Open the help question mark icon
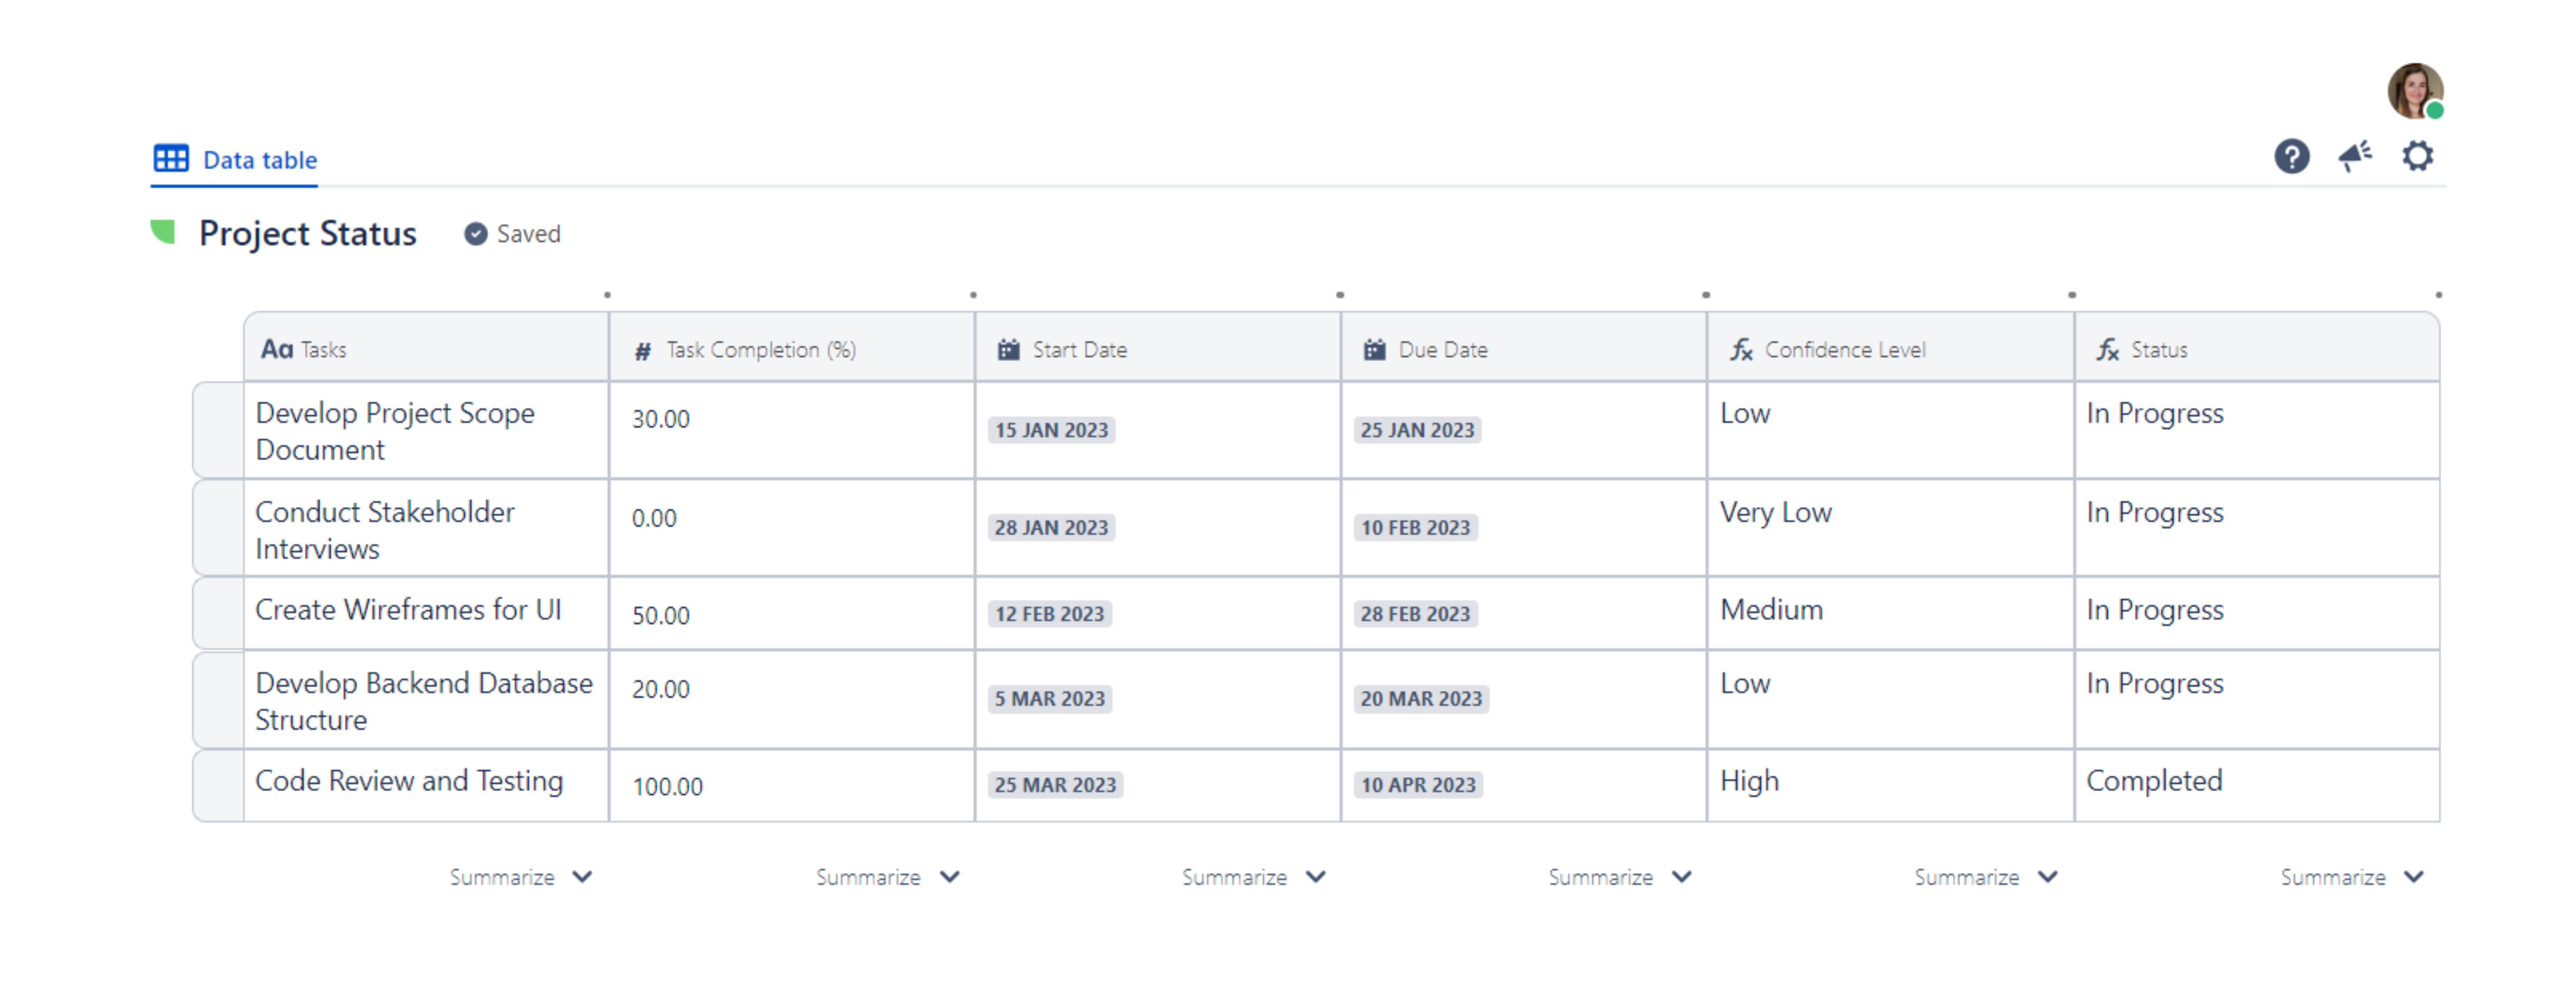Image resolution: width=2576 pixels, height=988 pixels. tap(2291, 156)
